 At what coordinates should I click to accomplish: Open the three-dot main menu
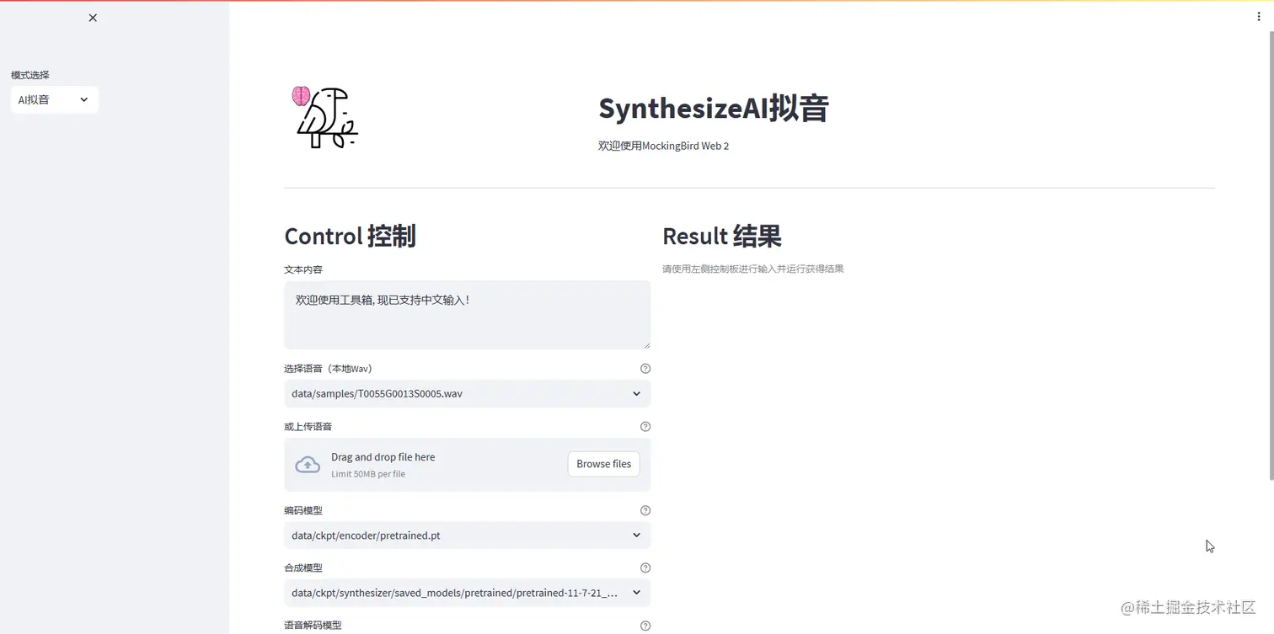[x=1259, y=16]
